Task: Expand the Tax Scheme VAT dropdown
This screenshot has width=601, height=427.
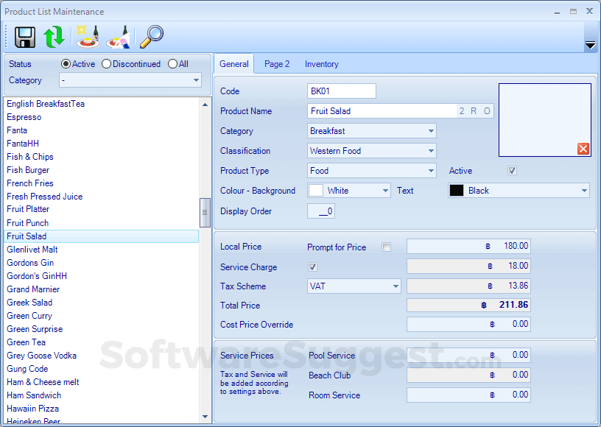Action: (354, 286)
